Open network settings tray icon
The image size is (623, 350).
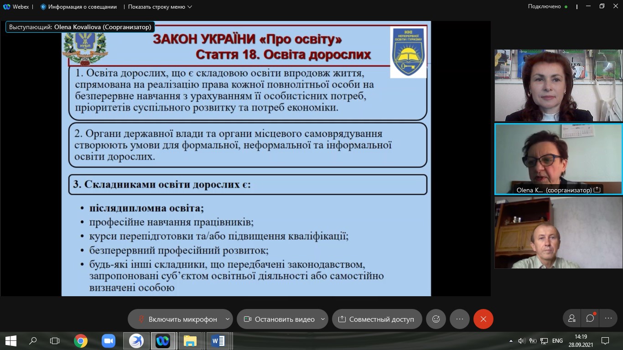point(544,340)
